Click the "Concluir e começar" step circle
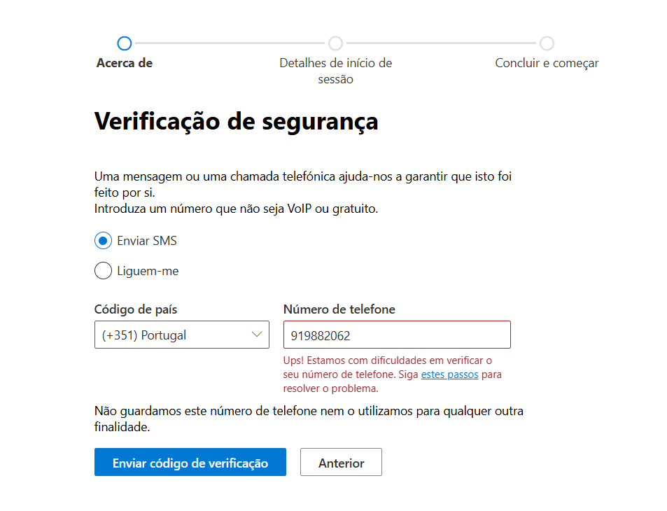Screen dimensions: 667x511 tap(547, 43)
